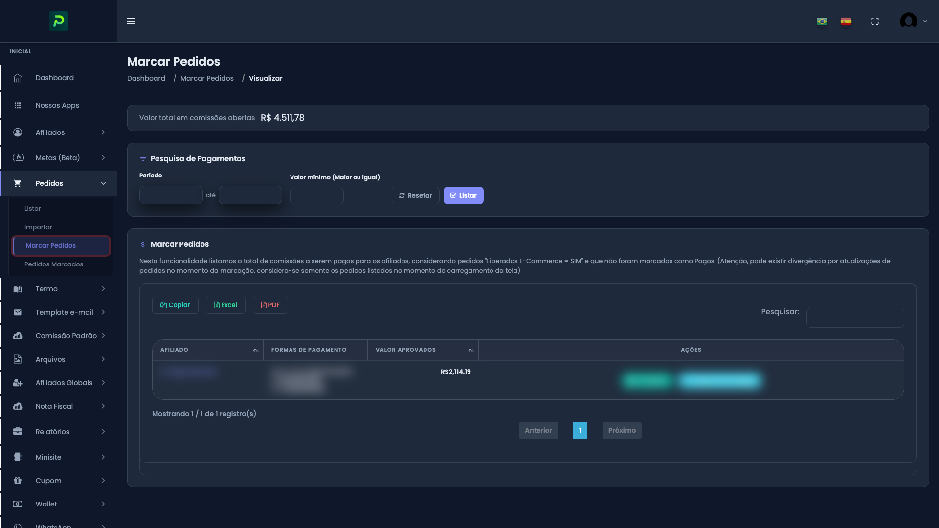
Task: Toggle fullscreen mode icon
Action: click(874, 22)
